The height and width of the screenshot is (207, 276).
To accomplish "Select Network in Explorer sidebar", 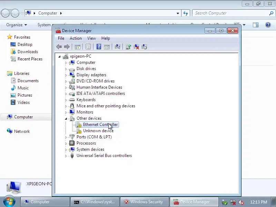I will [x=22, y=131].
